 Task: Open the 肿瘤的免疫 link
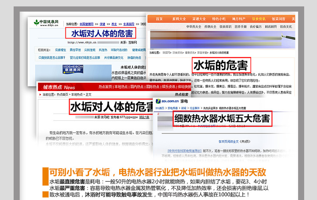tap(134, 58)
